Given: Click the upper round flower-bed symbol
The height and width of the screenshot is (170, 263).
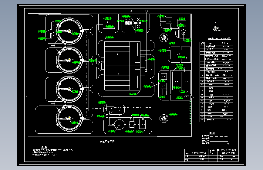Looking at the screenshot, I should pyautogui.click(x=164, y=38).
